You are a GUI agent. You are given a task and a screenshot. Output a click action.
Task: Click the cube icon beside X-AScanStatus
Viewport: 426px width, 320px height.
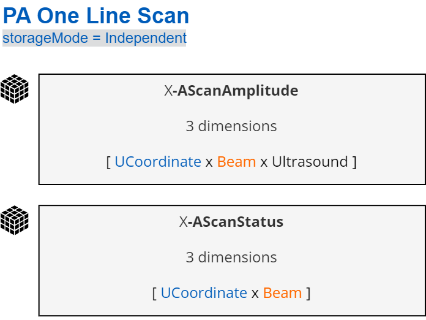point(15,220)
